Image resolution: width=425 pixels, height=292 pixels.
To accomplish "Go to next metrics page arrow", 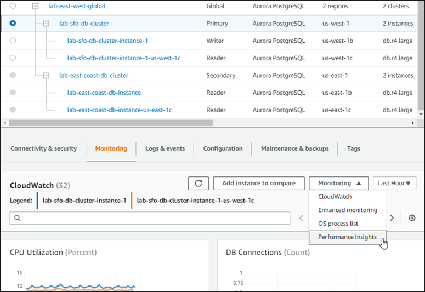I will [x=392, y=218].
